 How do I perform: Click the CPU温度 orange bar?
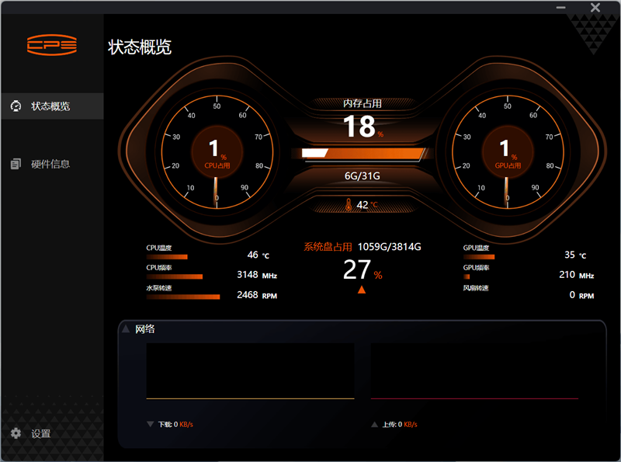167,256
